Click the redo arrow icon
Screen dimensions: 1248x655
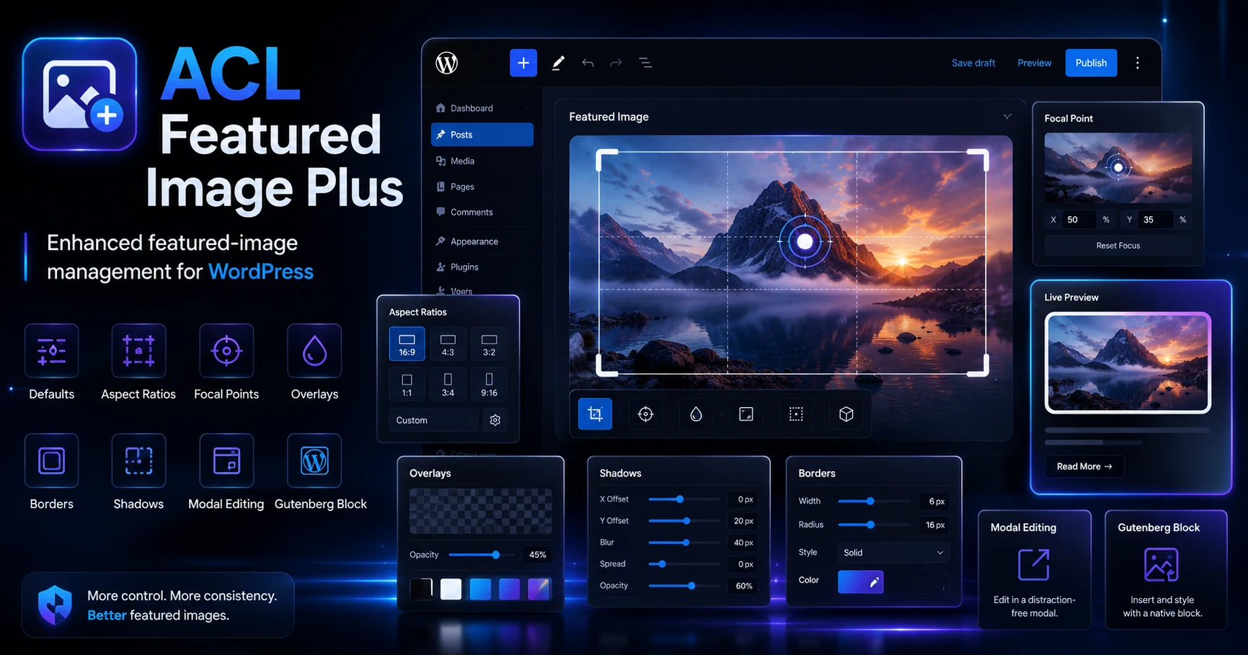point(616,63)
